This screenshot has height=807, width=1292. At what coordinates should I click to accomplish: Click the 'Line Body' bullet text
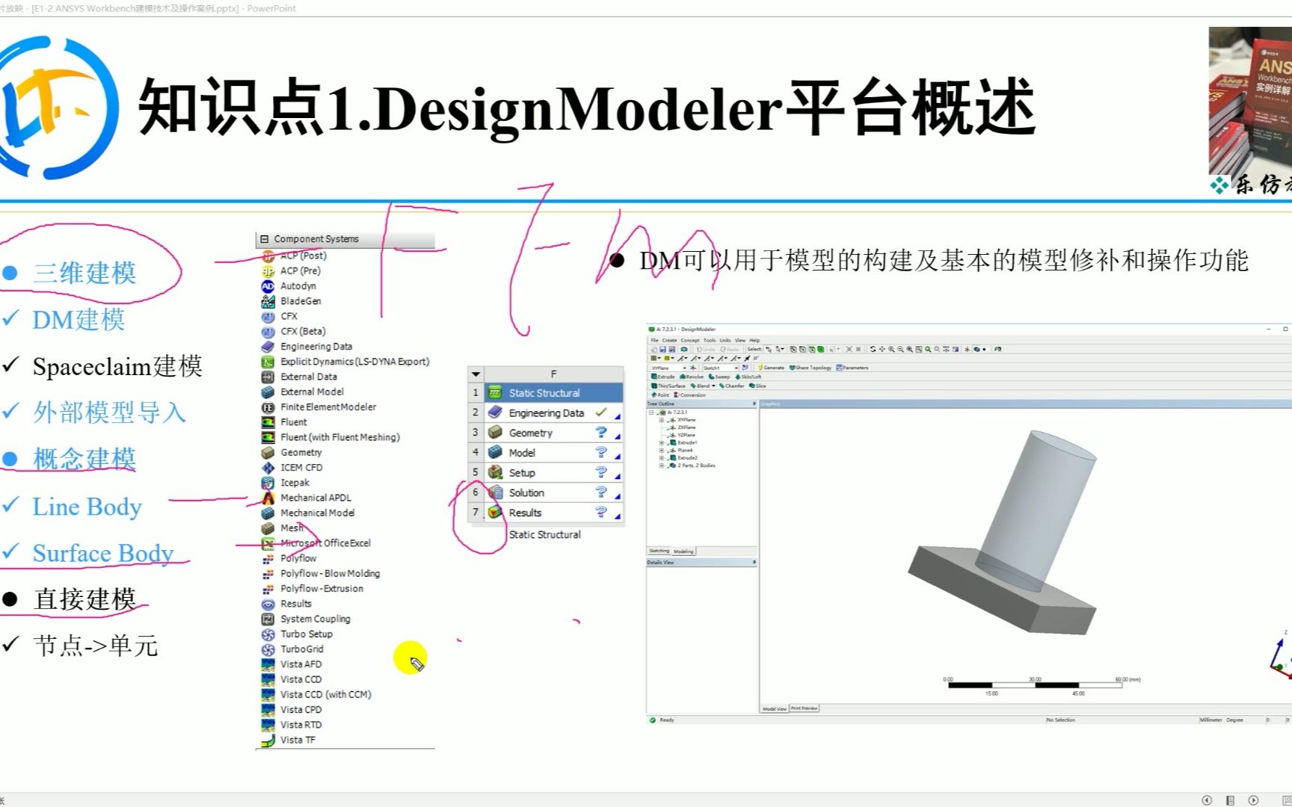coord(87,507)
